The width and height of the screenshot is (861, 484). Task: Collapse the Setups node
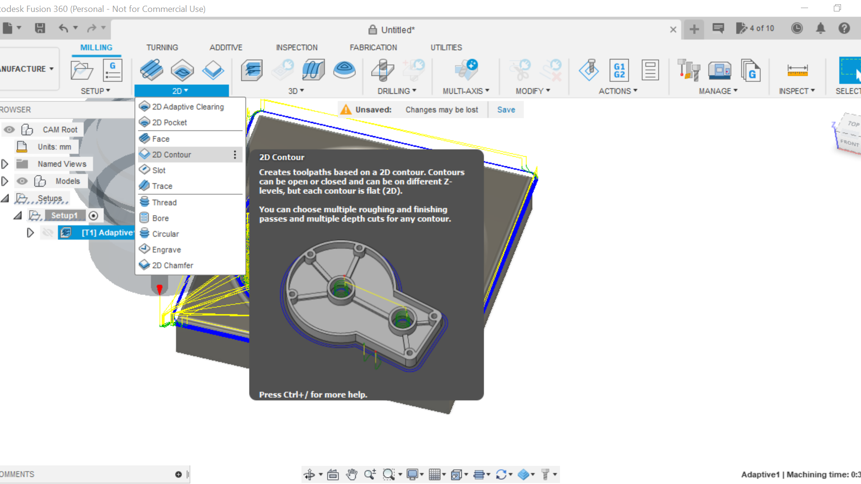tap(5, 198)
